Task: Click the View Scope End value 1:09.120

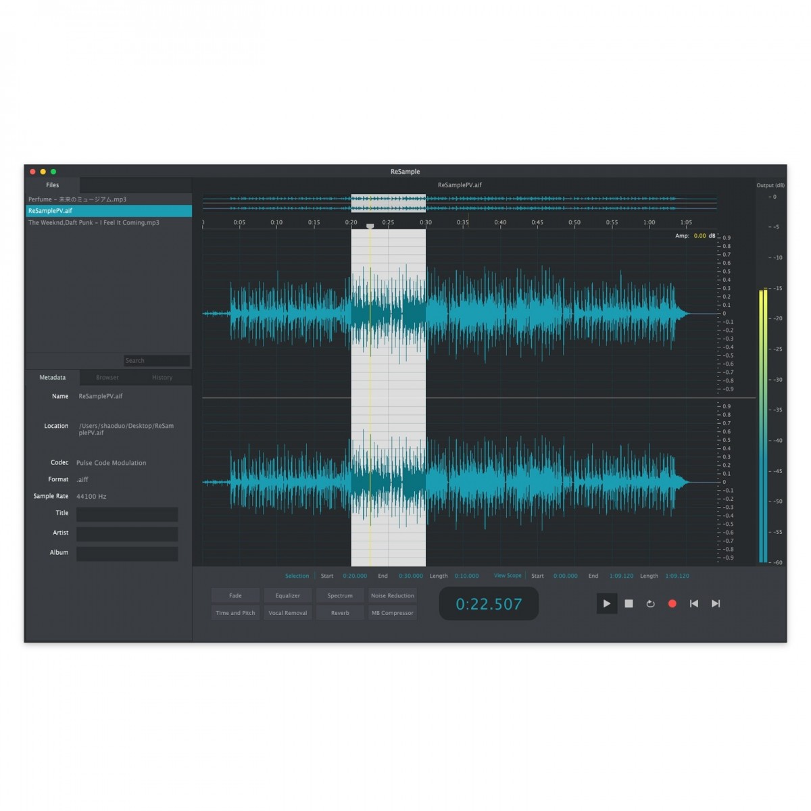Action: pyautogui.click(x=621, y=576)
